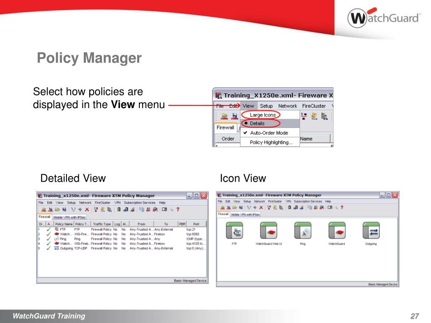The height and width of the screenshot is (323, 431).
Task: Open the Setup menu in the top Training_X1250e window
Action: (x=266, y=106)
